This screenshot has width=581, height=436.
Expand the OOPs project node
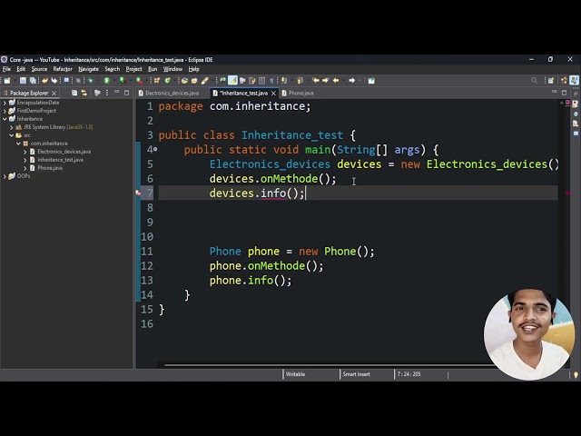point(5,176)
